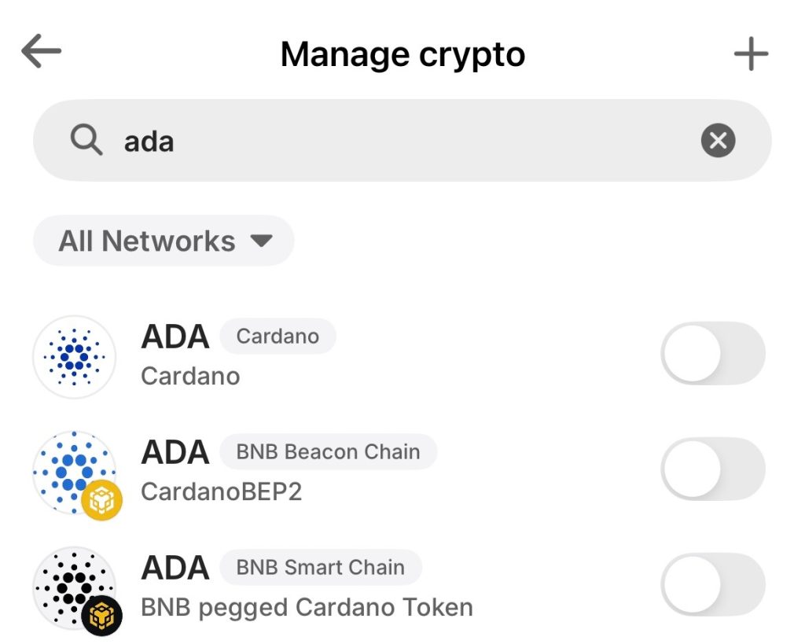Switch on BNB pegged Cardano Token toggle
Viewport: 805px width, 644px height.
(712, 585)
